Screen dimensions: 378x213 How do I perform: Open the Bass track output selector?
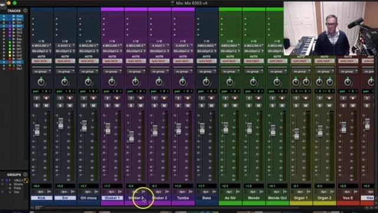pos(207,51)
